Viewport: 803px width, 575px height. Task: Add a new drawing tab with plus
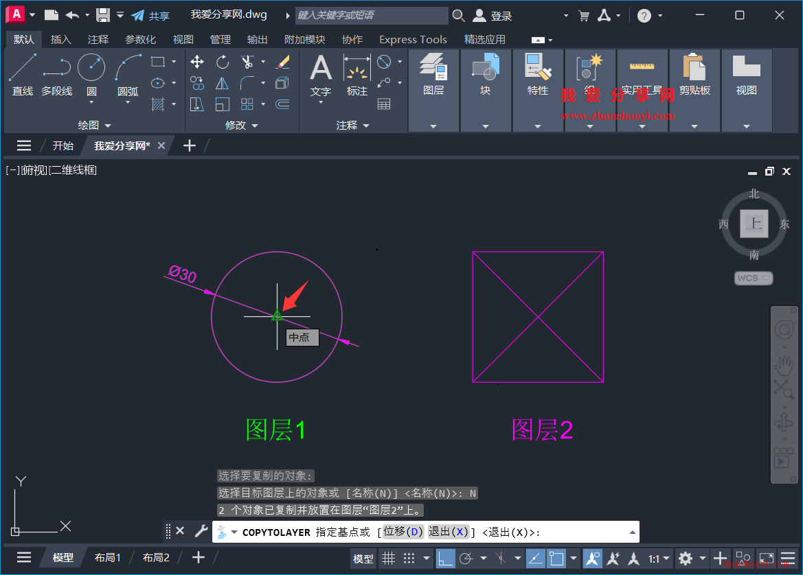tap(190, 145)
